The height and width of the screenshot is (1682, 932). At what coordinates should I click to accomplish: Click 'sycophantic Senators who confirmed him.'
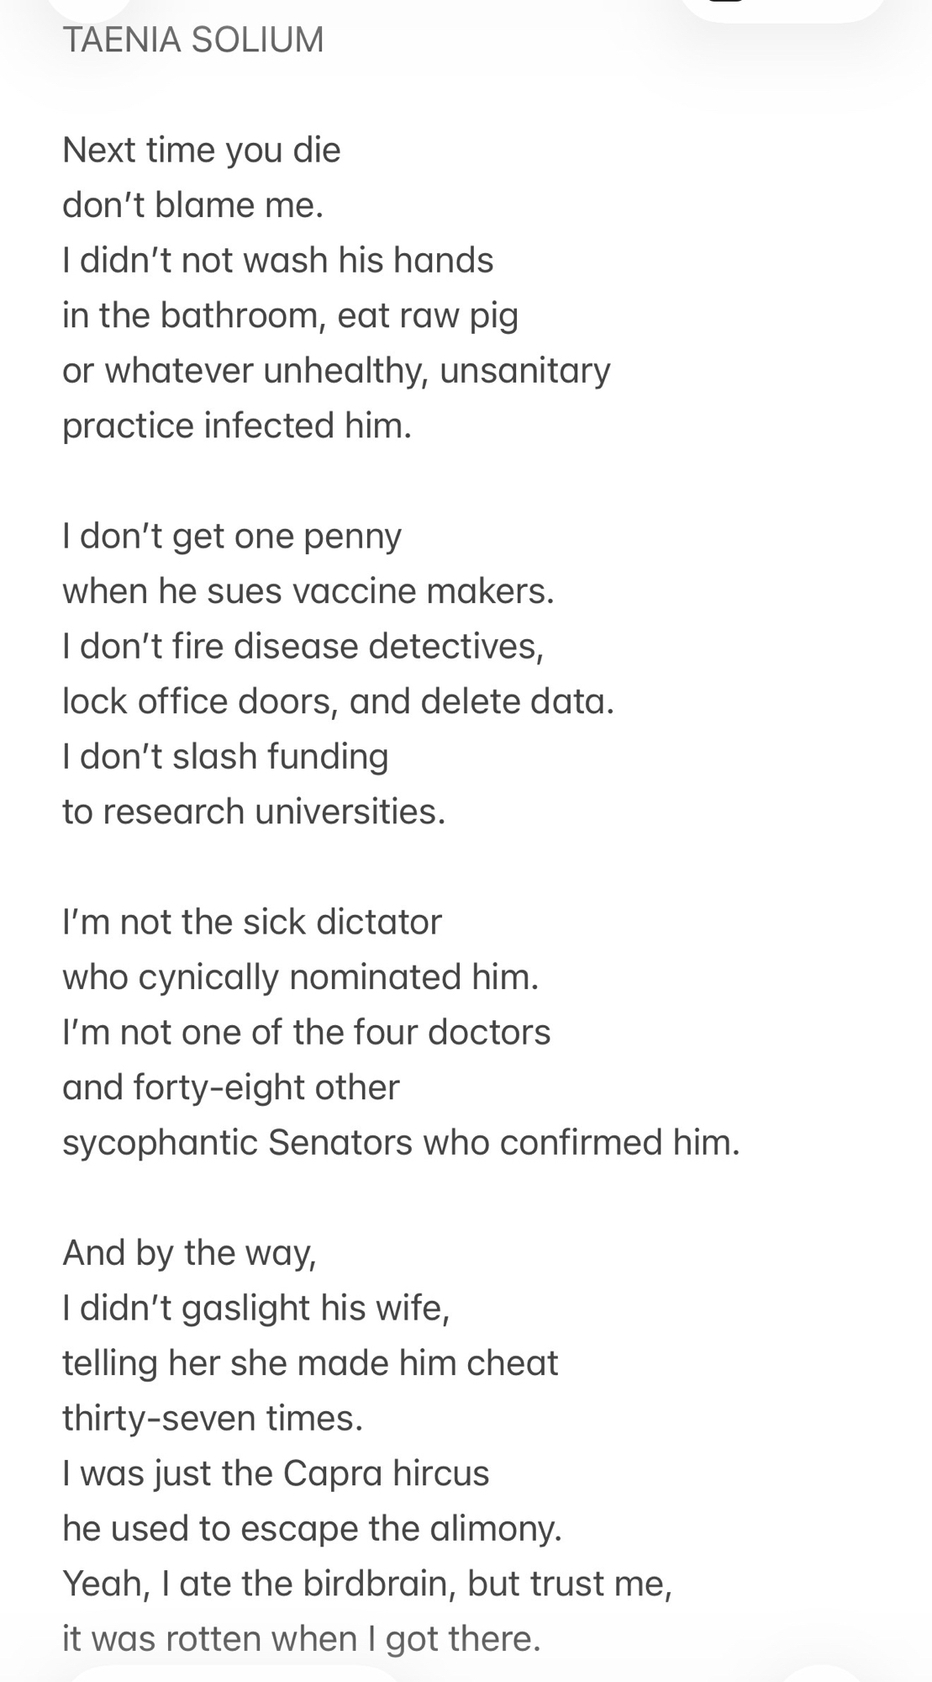point(402,1143)
